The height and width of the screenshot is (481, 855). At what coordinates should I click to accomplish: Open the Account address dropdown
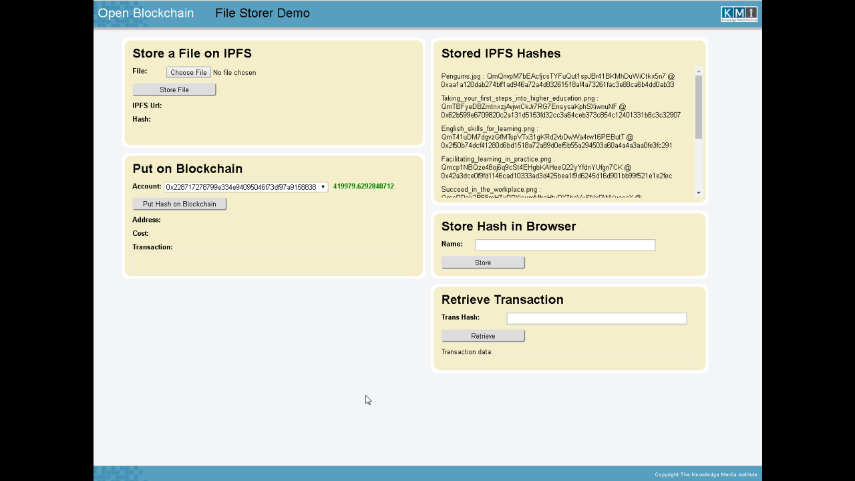[246, 187]
